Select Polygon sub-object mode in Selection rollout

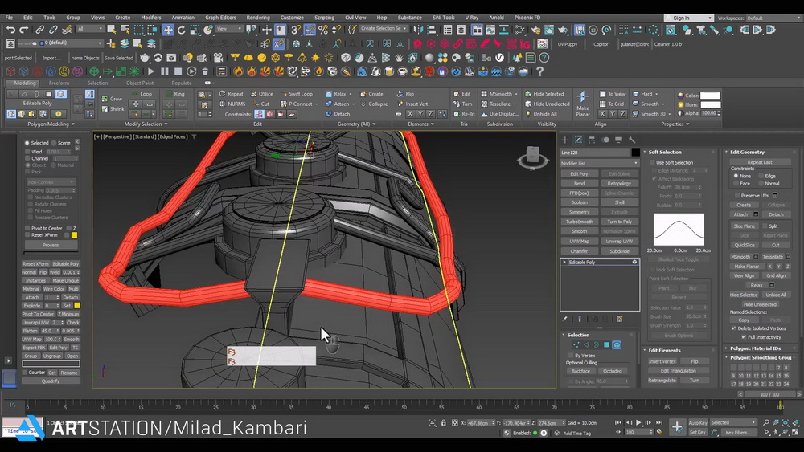606,345
